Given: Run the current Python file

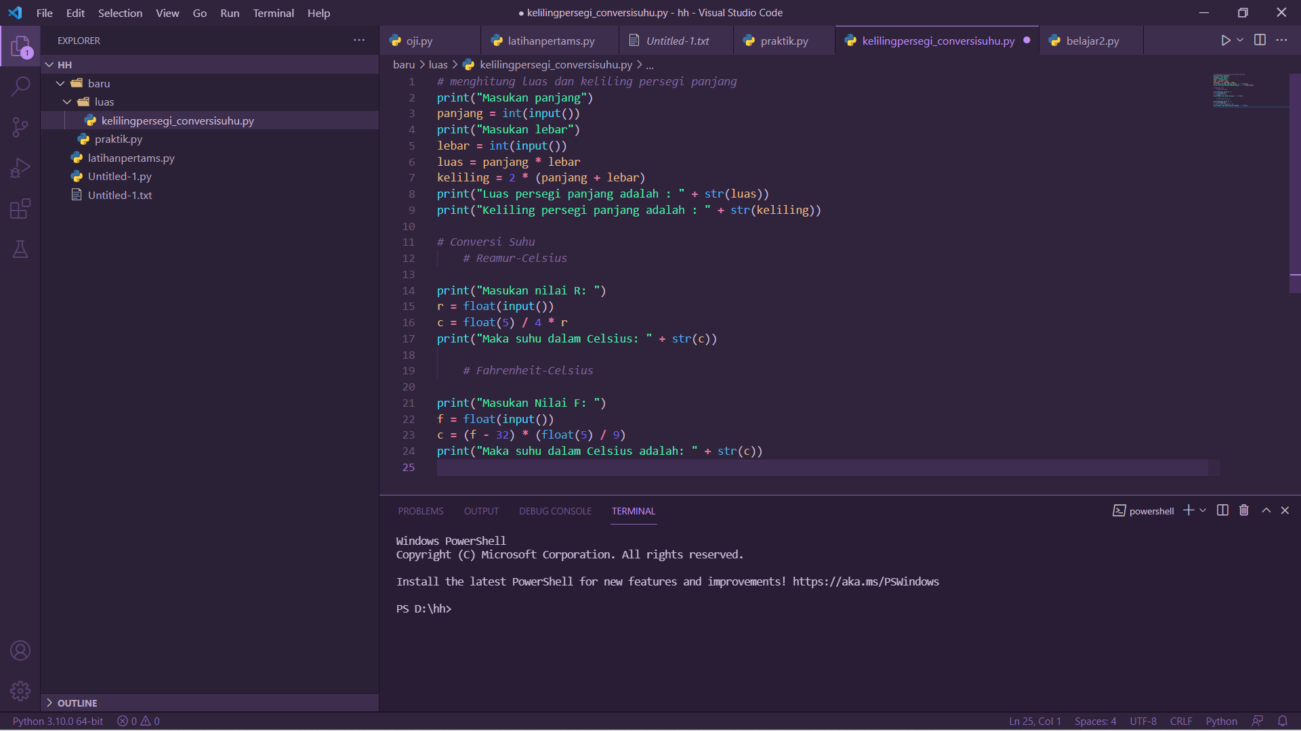Looking at the screenshot, I should point(1225,40).
